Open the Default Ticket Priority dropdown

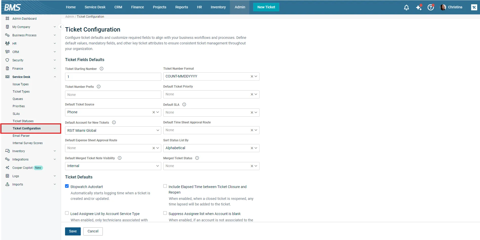[256, 94]
